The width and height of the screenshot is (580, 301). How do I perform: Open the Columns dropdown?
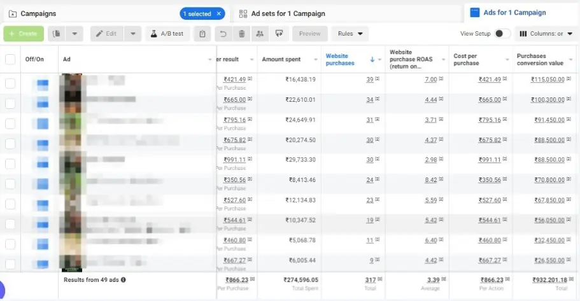point(546,34)
